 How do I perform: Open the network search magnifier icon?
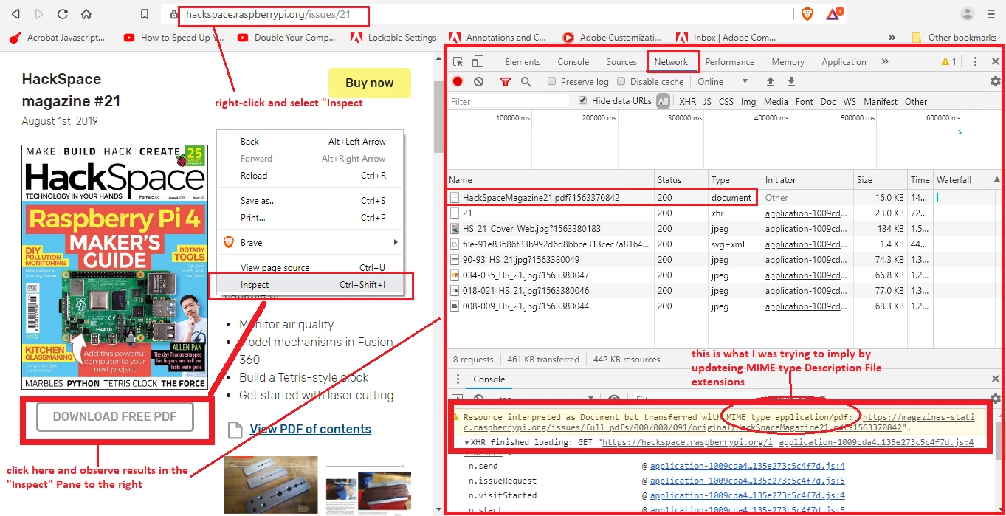point(526,82)
